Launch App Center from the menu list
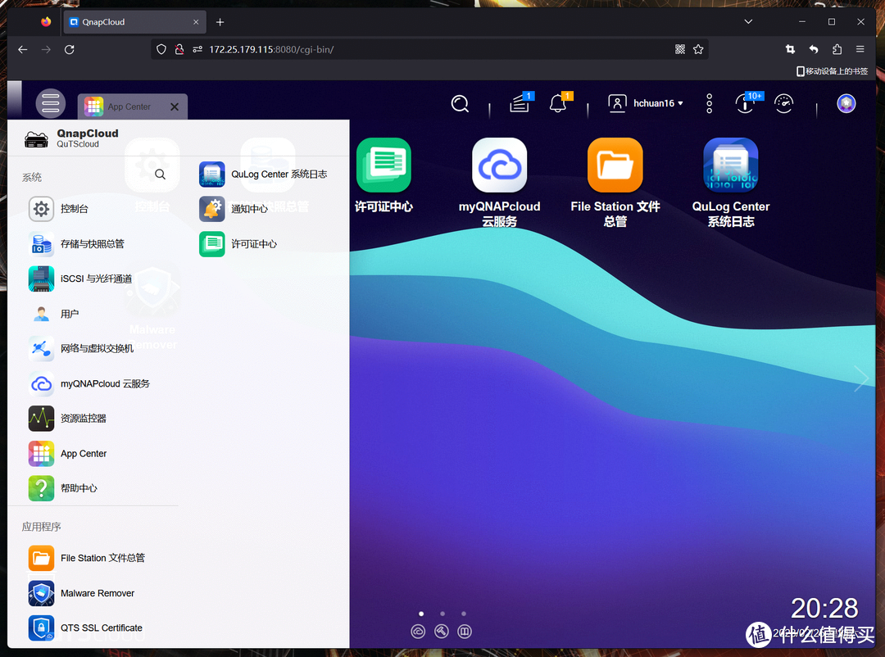 point(68,453)
